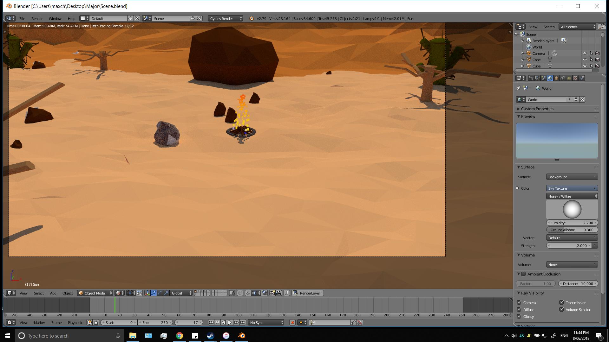The image size is (609, 342).
Task: Open the Render menu
Action: (37, 18)
